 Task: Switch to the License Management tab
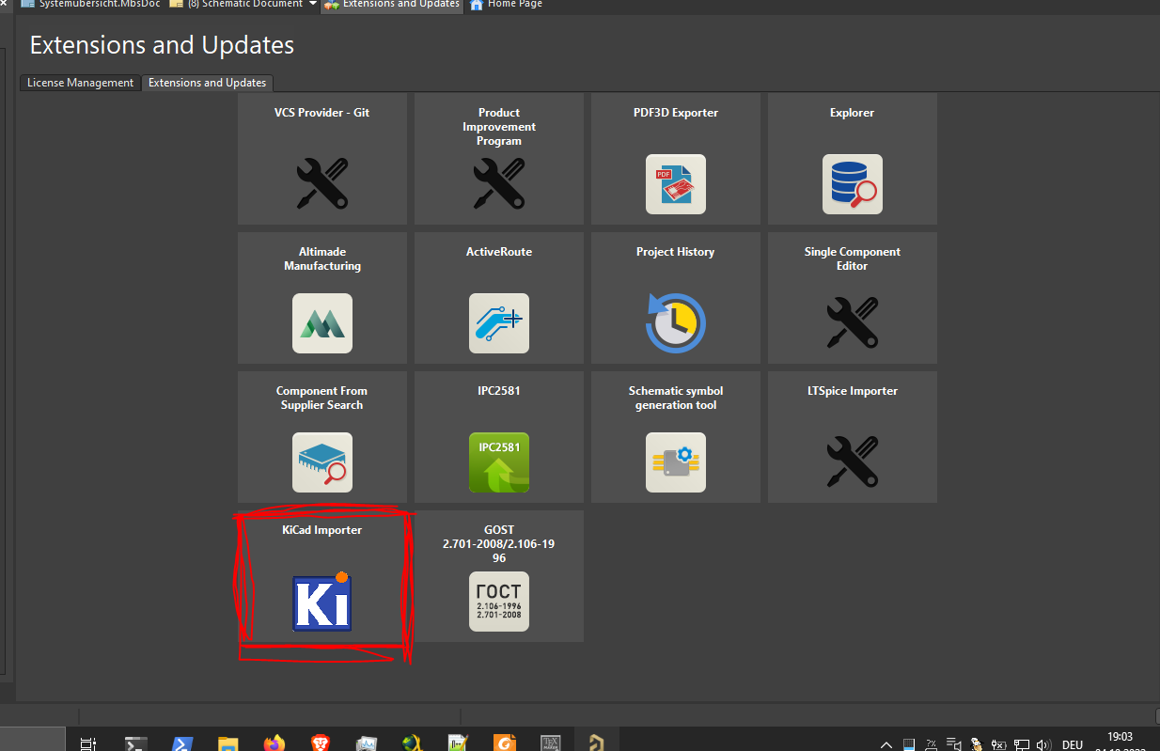click(x=80, y=83)
